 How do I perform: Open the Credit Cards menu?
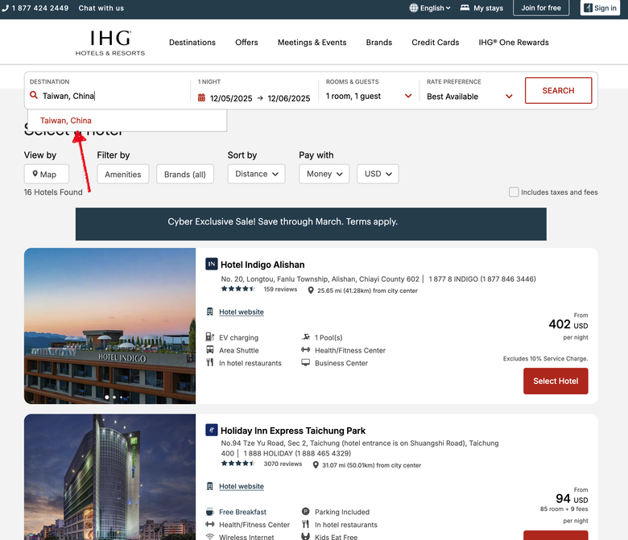pos(436,43)
